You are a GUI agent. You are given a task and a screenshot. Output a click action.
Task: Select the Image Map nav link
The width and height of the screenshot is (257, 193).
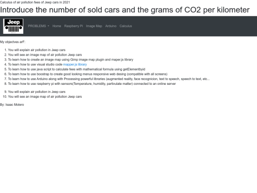(x=94, y=26)
